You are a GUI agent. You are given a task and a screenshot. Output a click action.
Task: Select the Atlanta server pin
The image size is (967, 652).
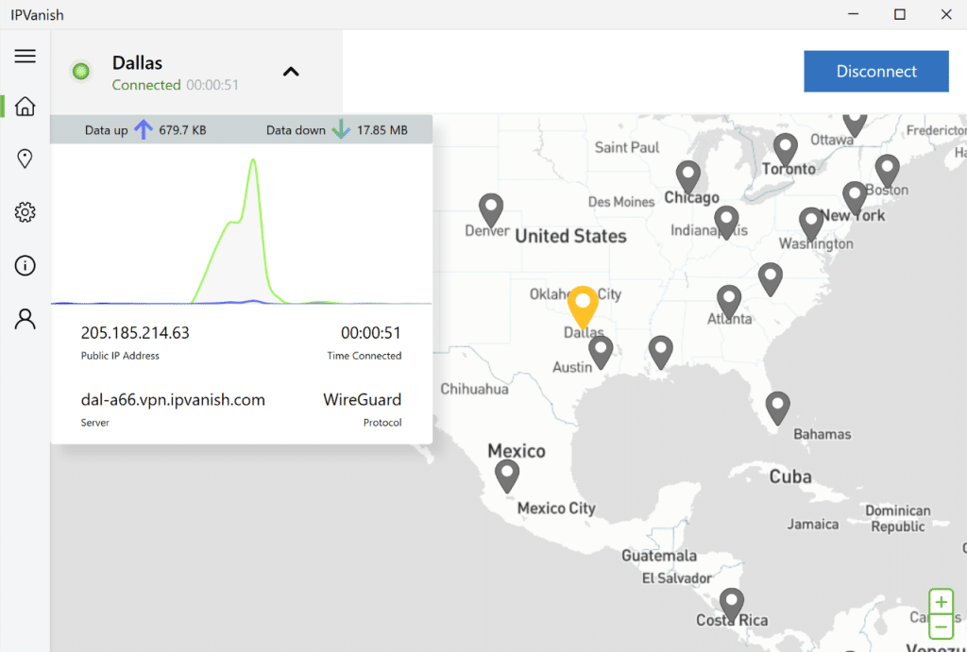coord(729,302)
